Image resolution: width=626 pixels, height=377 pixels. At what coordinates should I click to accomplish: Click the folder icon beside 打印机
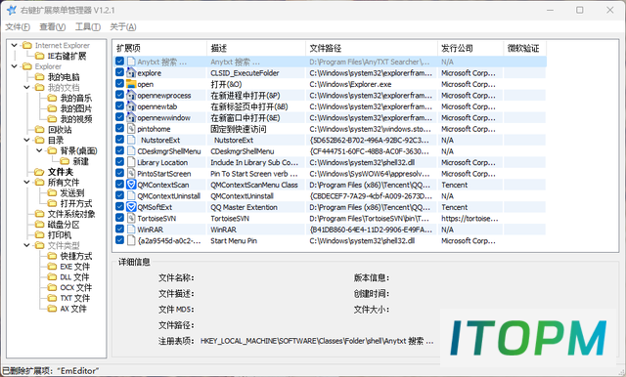coord(39,234)
